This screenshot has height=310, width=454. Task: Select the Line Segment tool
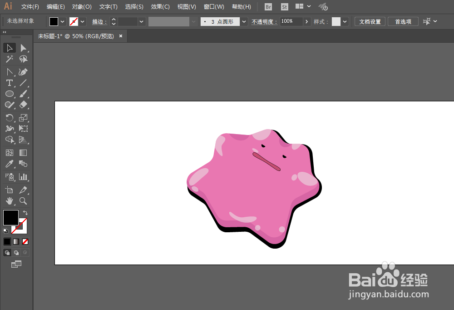[23, 83]
